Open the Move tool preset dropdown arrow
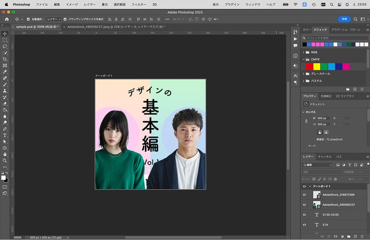The width and height of the screenshot is (370, 240). [22, 19]
